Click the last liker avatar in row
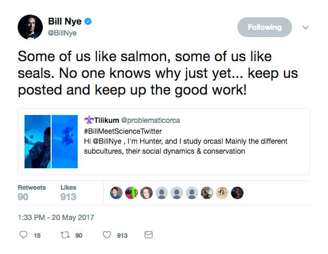This screenshot has height=254, width=328. (237, 192)
